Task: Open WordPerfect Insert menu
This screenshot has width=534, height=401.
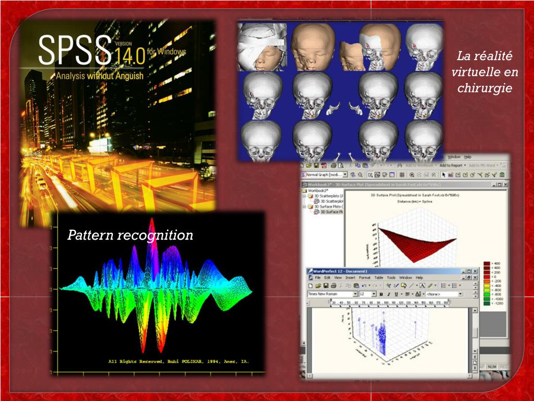Action: coord(350,278)
